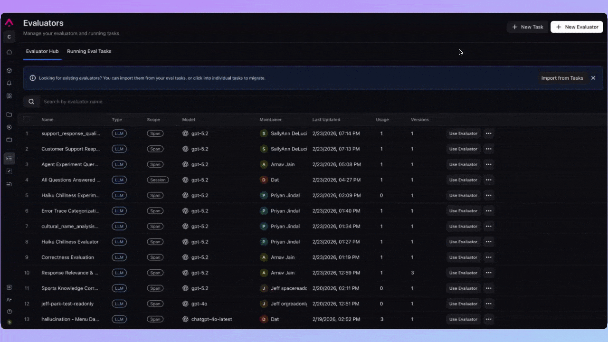Click Import from Tasks in the banner

562,77
